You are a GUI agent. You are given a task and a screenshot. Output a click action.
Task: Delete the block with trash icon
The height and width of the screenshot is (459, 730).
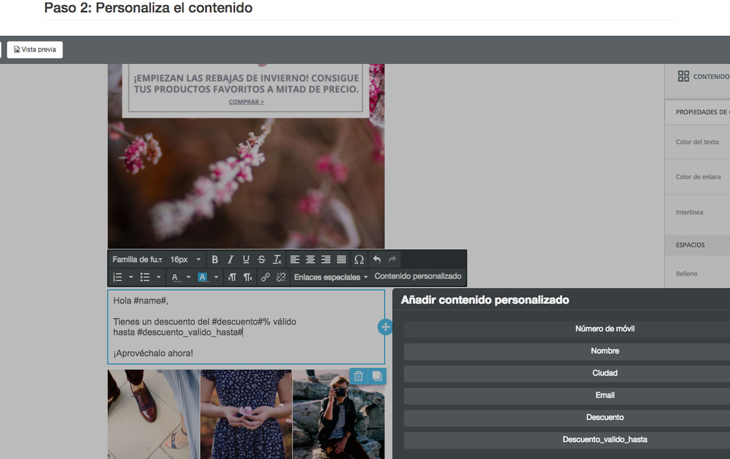point(359,376)
